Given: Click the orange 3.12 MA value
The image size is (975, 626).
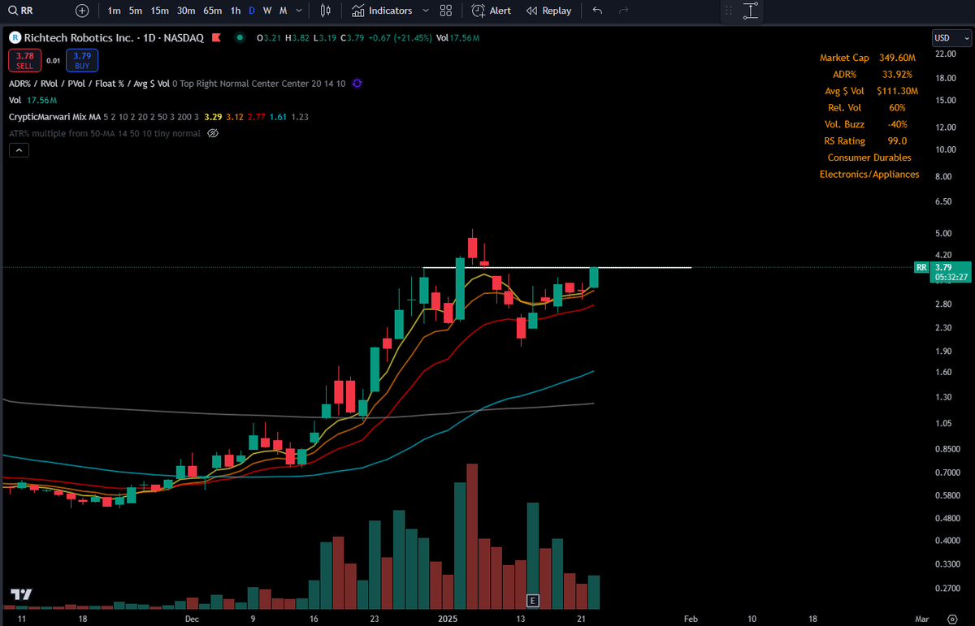Looking at the screenshot, I should pyautogui.click(x=235, y=117).
